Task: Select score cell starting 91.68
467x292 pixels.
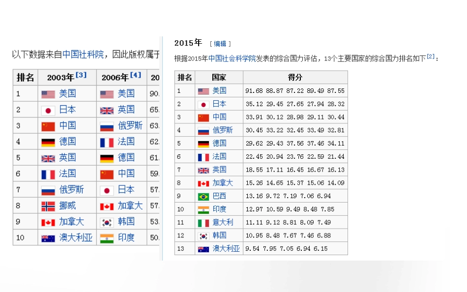Action: 295,90
